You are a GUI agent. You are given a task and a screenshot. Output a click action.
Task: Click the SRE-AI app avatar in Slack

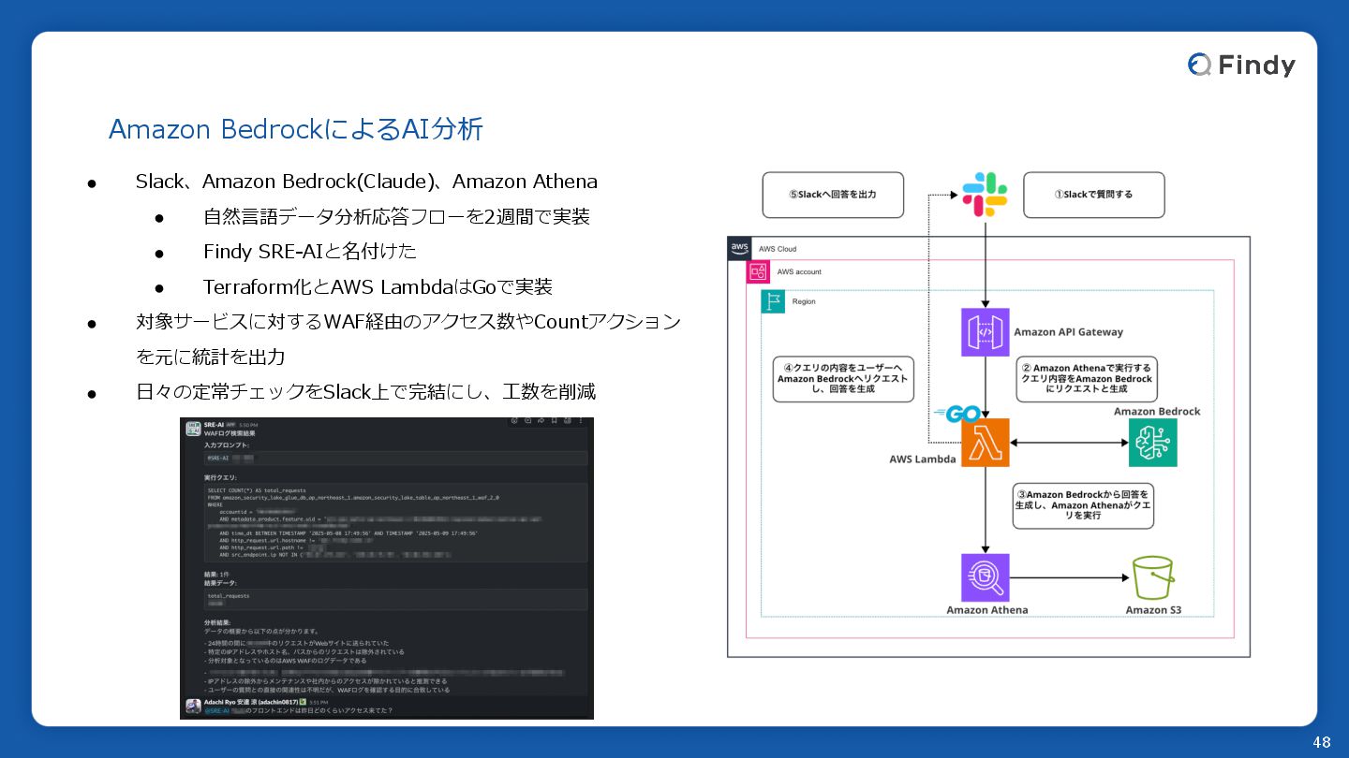pyautogui.click(x=193, y=429)
